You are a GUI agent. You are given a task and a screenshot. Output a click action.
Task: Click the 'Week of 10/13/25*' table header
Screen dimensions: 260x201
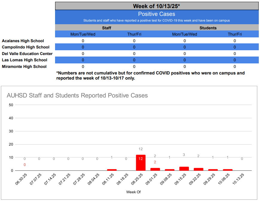click(x=156, y=6)
